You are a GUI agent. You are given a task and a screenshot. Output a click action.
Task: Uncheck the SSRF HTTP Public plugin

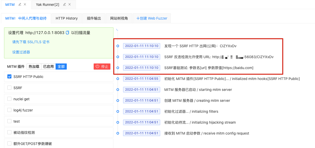9,77
